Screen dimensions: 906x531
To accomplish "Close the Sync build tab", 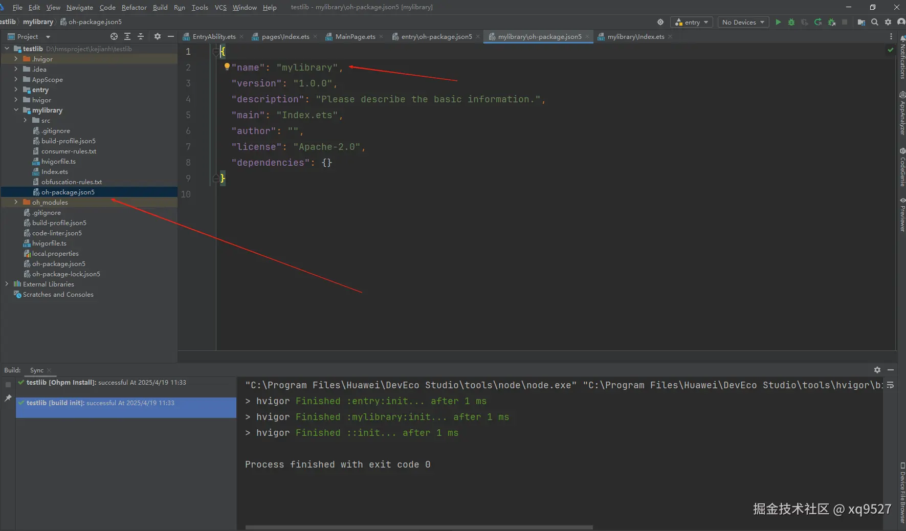I will point(49,370).
